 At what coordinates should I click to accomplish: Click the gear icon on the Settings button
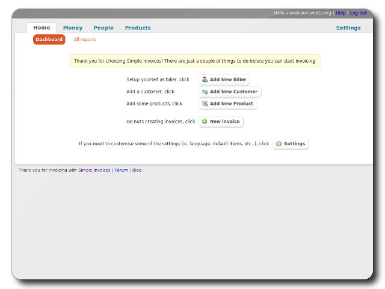[279, 144]
